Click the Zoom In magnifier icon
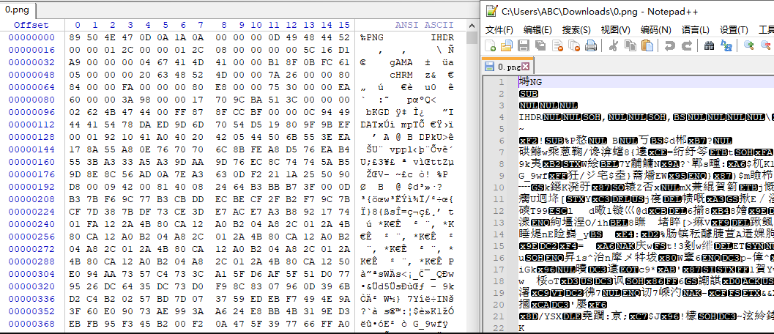774x334 pixels. coord(749,46)
